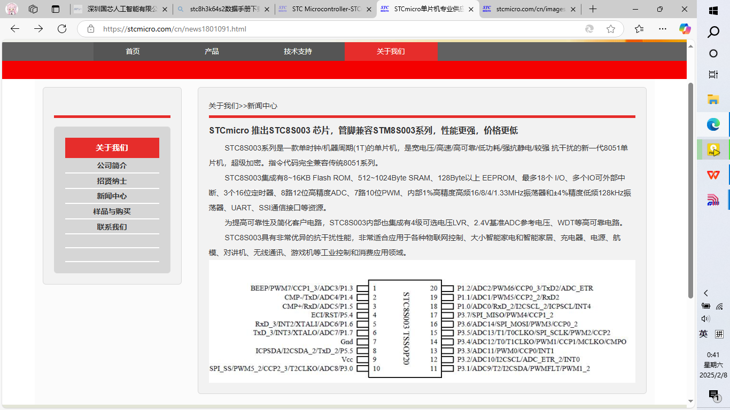Screen dimensions: 730x410
Task: Go forward with the forward arrow
Action: click(x=38, y=29)
